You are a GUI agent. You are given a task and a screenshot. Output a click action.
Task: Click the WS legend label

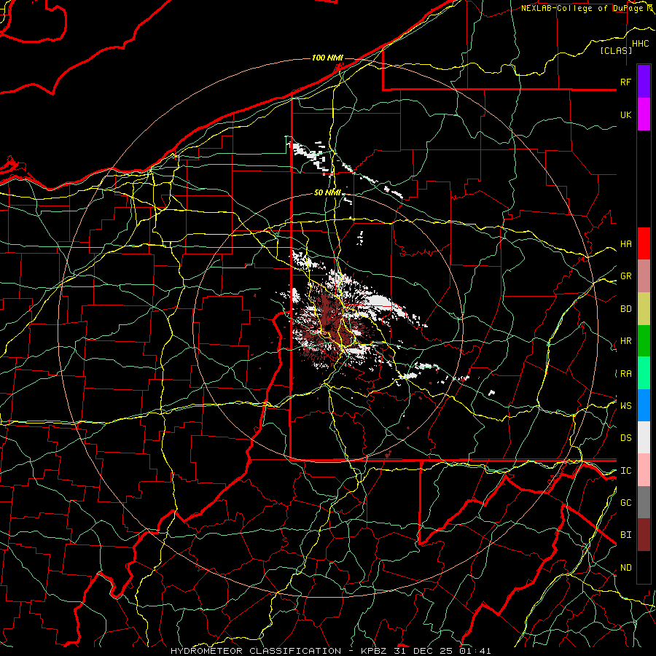[x=625, y=406]
